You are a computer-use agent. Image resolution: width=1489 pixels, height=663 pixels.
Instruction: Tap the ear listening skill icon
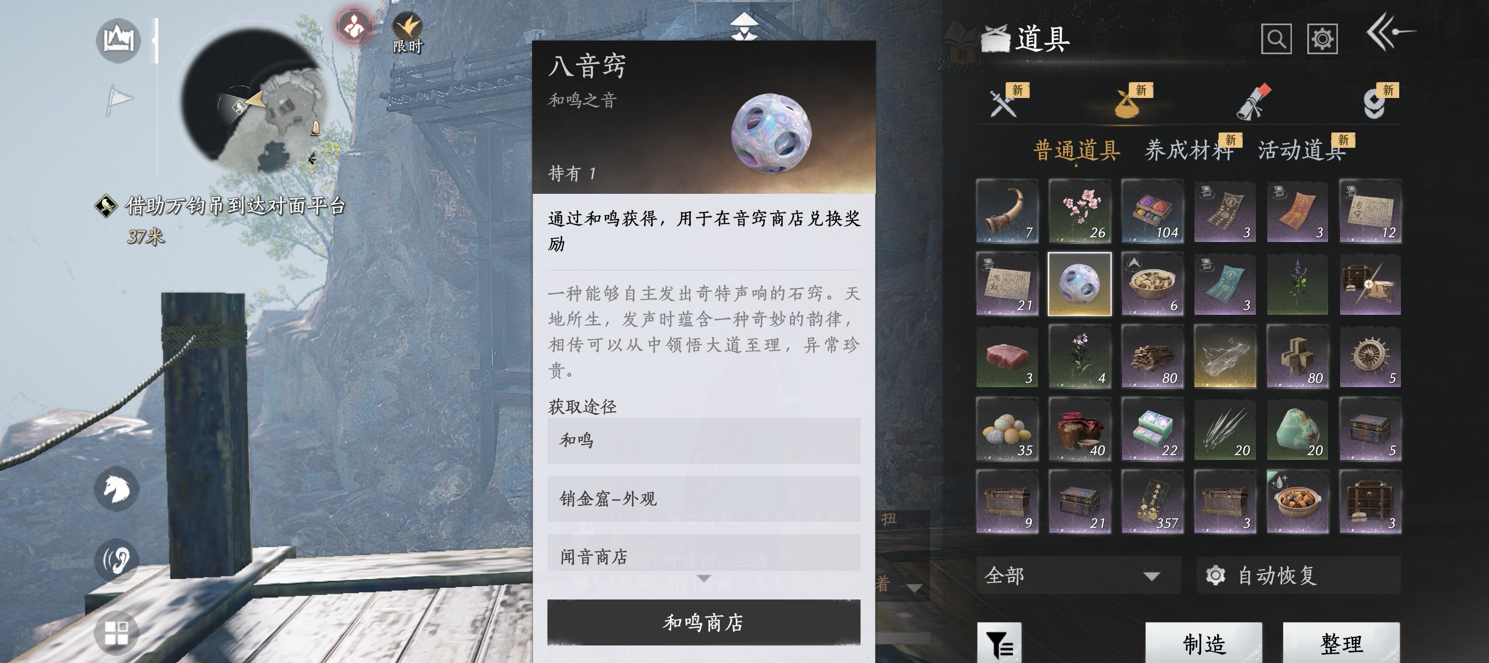[x=116, y=560]
